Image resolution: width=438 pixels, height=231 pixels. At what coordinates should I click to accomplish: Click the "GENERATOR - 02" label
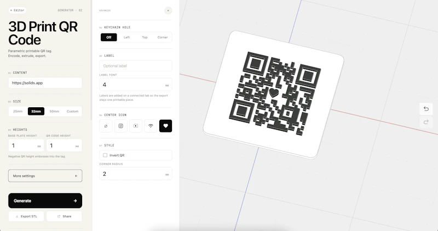70,10
